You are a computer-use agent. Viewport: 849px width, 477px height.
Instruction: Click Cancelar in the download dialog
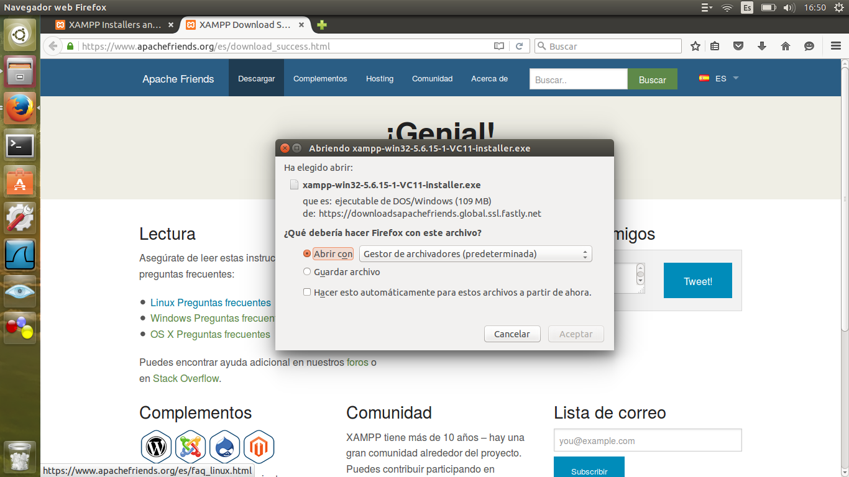click(512, 334)
